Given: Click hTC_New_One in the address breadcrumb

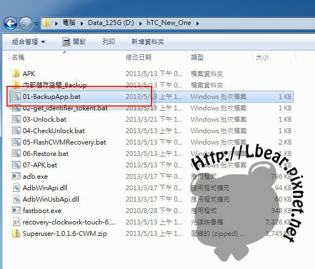Looking at the screenshot, I should click(169, 23).
